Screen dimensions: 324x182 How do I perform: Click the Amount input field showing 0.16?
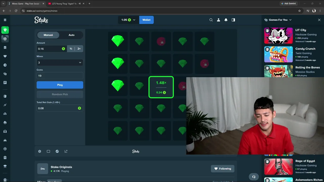coord(52,49)
